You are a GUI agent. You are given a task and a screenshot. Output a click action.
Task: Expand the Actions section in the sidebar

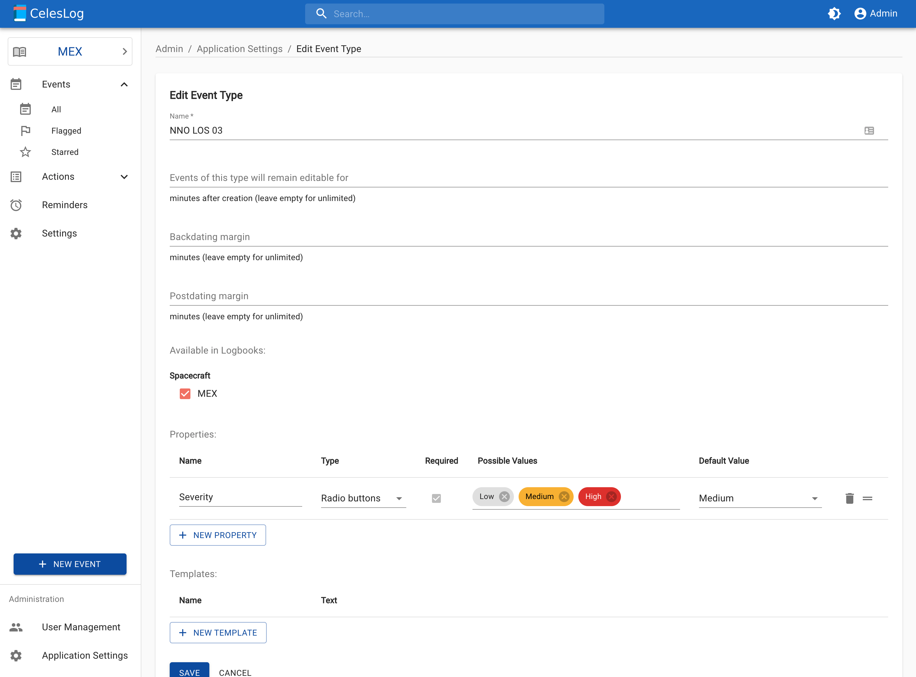coord(124,176)
